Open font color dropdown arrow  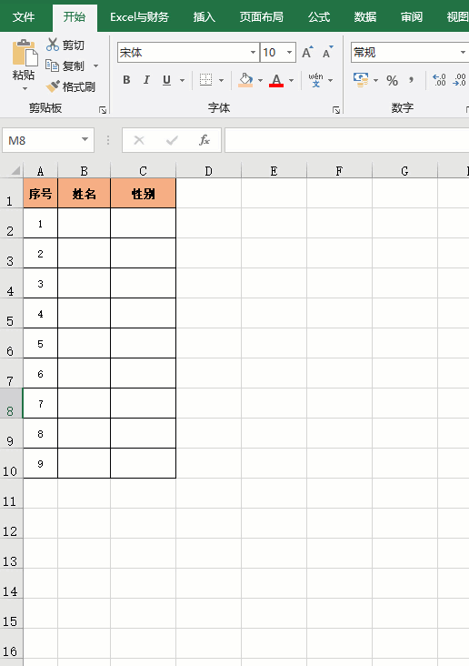click(x=291, y=80)
